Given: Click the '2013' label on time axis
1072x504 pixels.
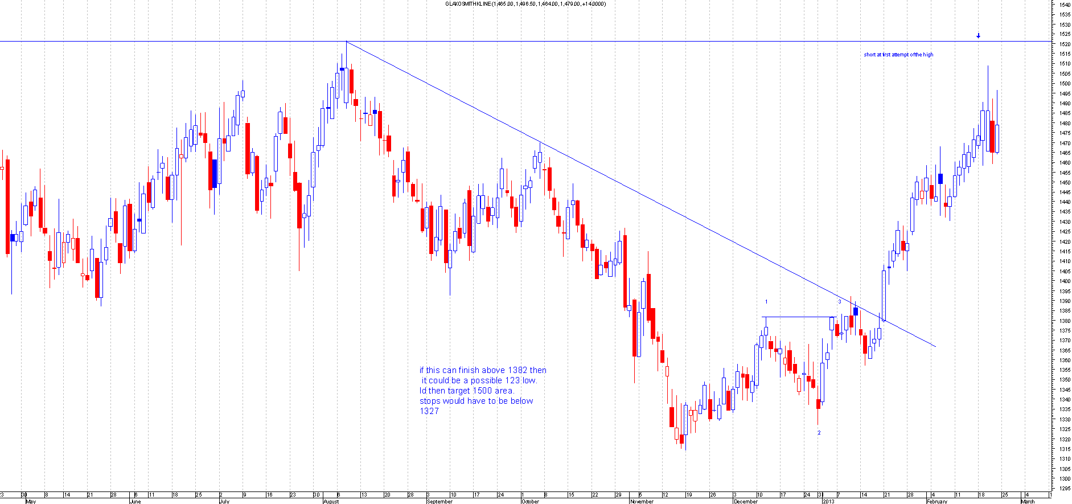Looking at the screenshot, I should click(x=828, y=502).
